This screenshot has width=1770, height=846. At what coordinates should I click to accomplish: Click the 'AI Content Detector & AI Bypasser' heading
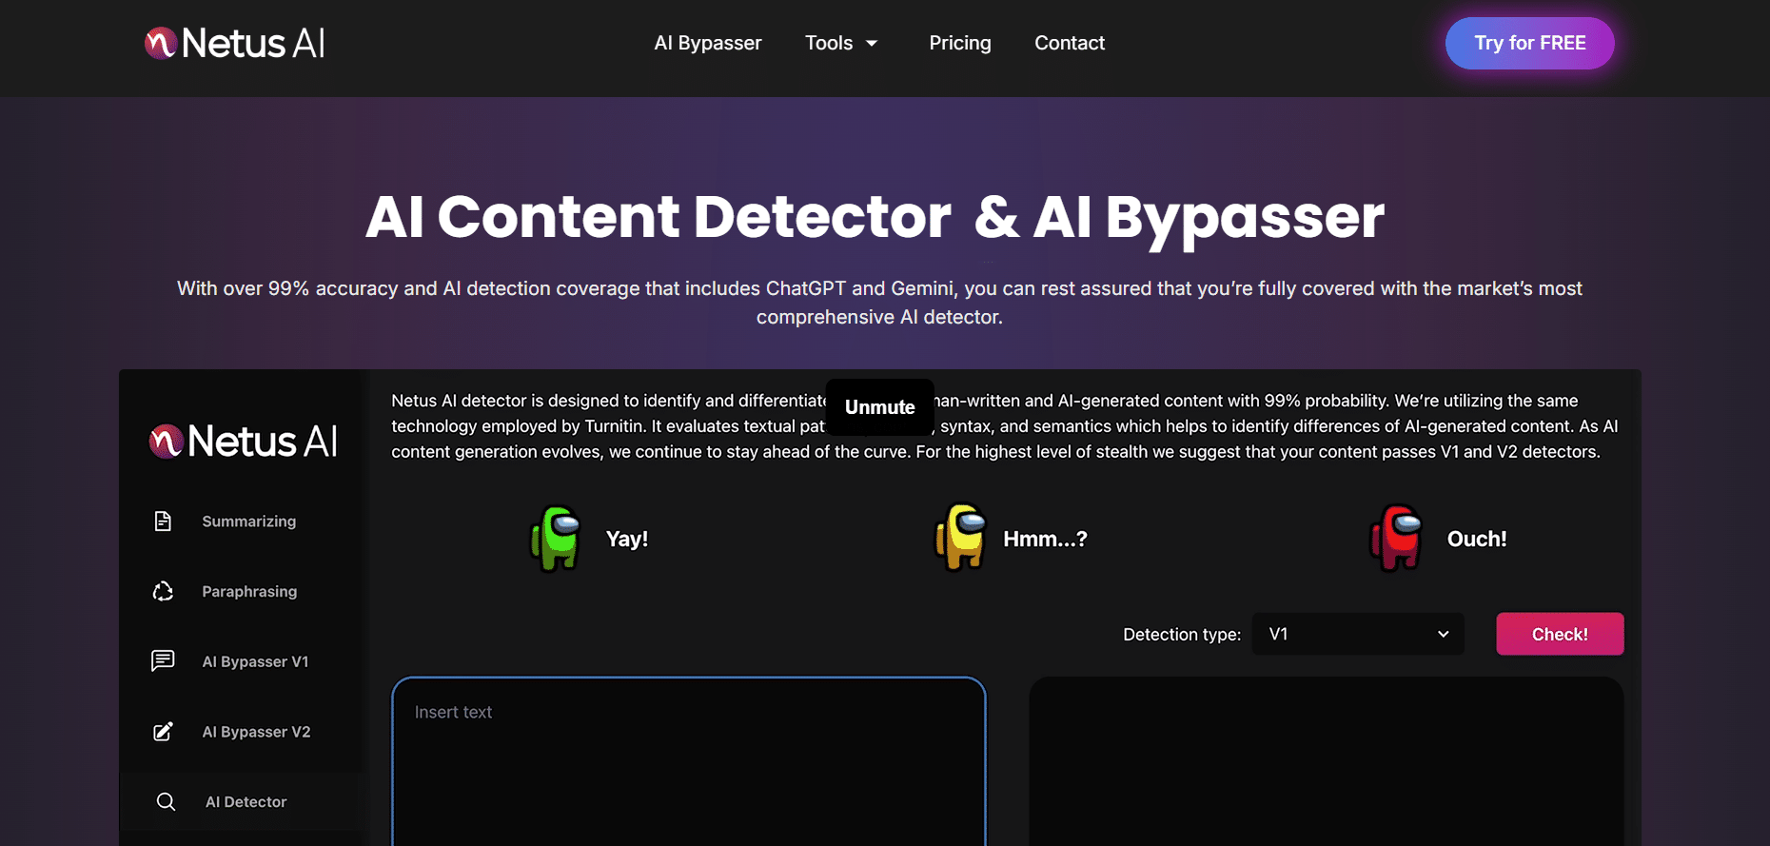tap(875, 217)
